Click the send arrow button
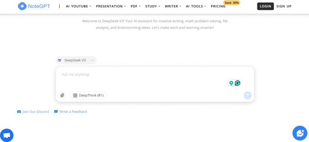The image size is (309, 142). click(248, 95)
